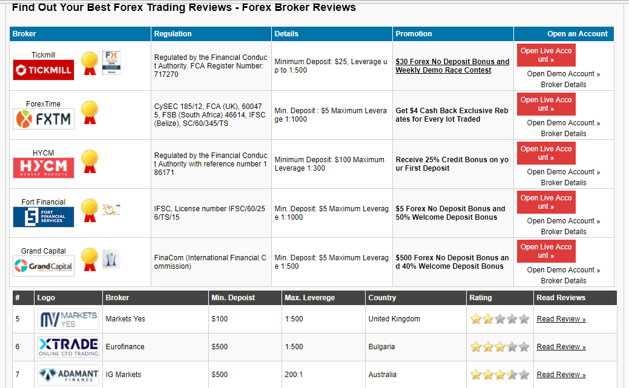Click the HYCM Henyep Markets logo
This screenshot has width=629, height=388.
(x=43, y=168)
